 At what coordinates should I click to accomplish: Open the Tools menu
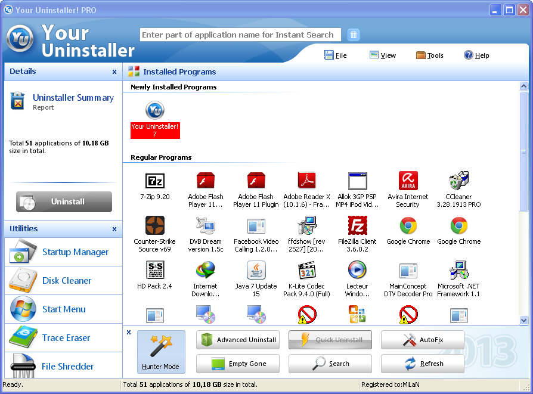click(430, 55)
